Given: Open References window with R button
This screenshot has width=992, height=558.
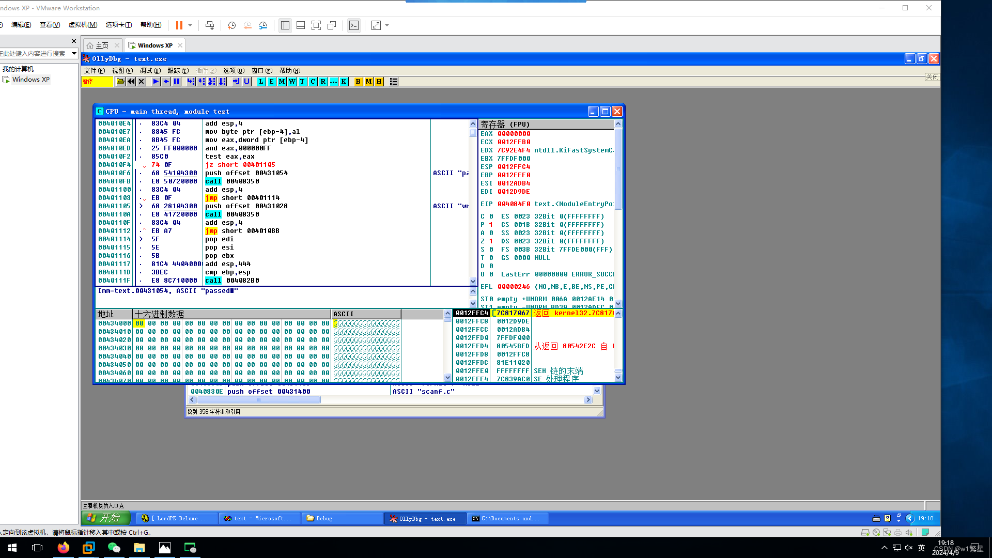Looking at the screenshot, I should [x=323, y=82].
